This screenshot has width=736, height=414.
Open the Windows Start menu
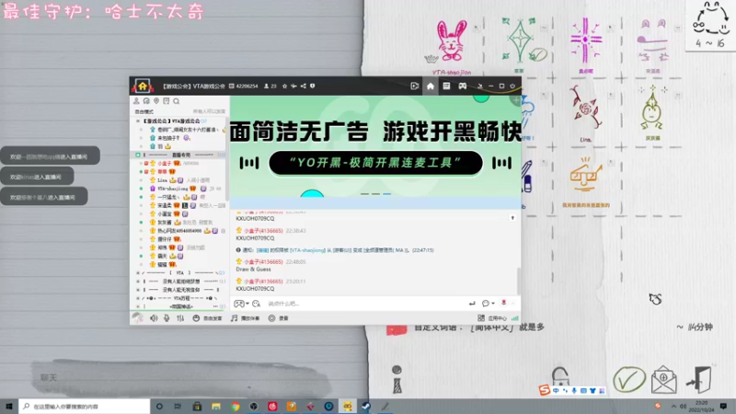pos(9,406)
